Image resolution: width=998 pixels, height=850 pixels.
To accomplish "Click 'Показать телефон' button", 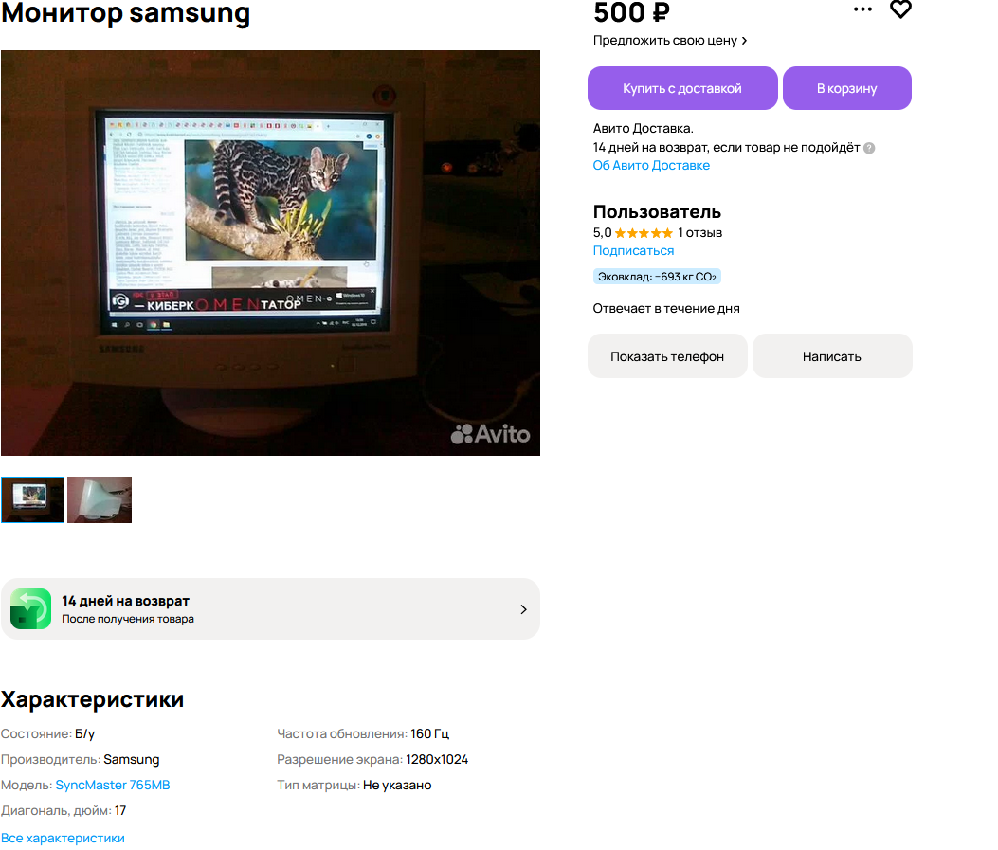I will (x=667, y=356).
